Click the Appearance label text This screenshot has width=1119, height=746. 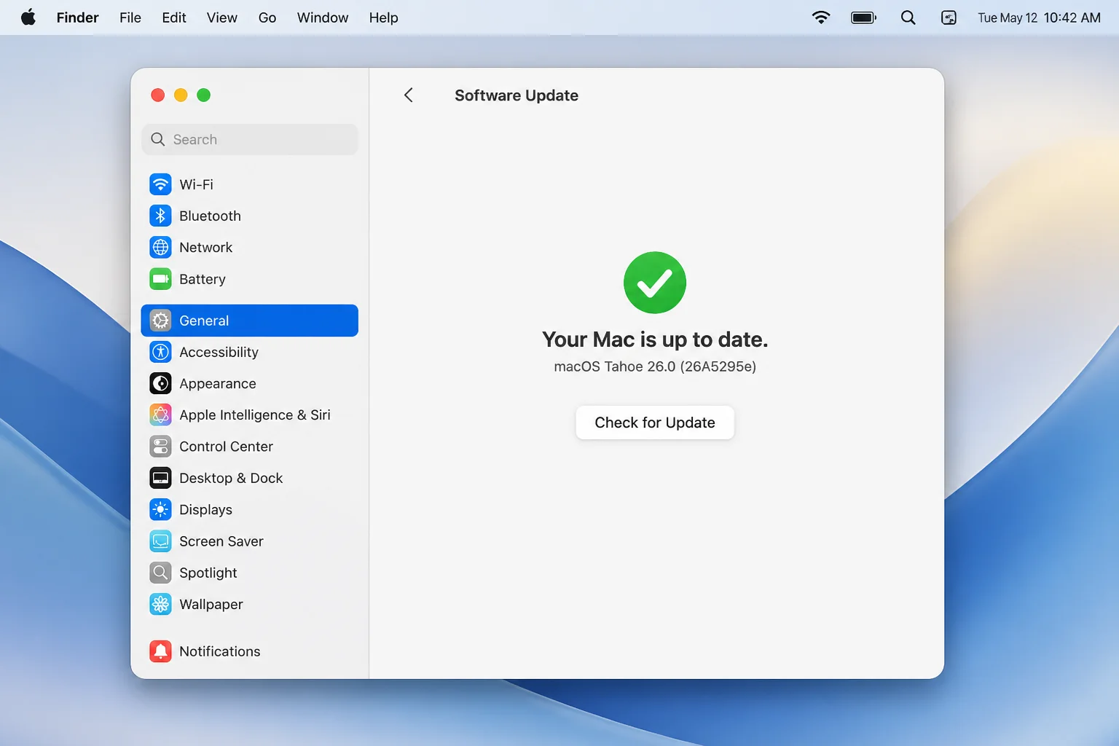tap(218, 383)
